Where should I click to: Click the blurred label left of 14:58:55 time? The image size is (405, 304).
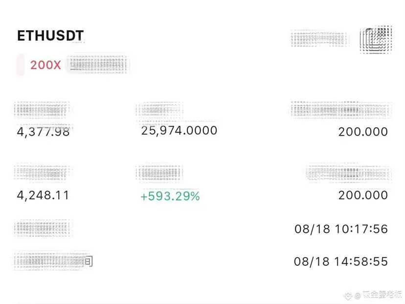click(x=53, y=261)
